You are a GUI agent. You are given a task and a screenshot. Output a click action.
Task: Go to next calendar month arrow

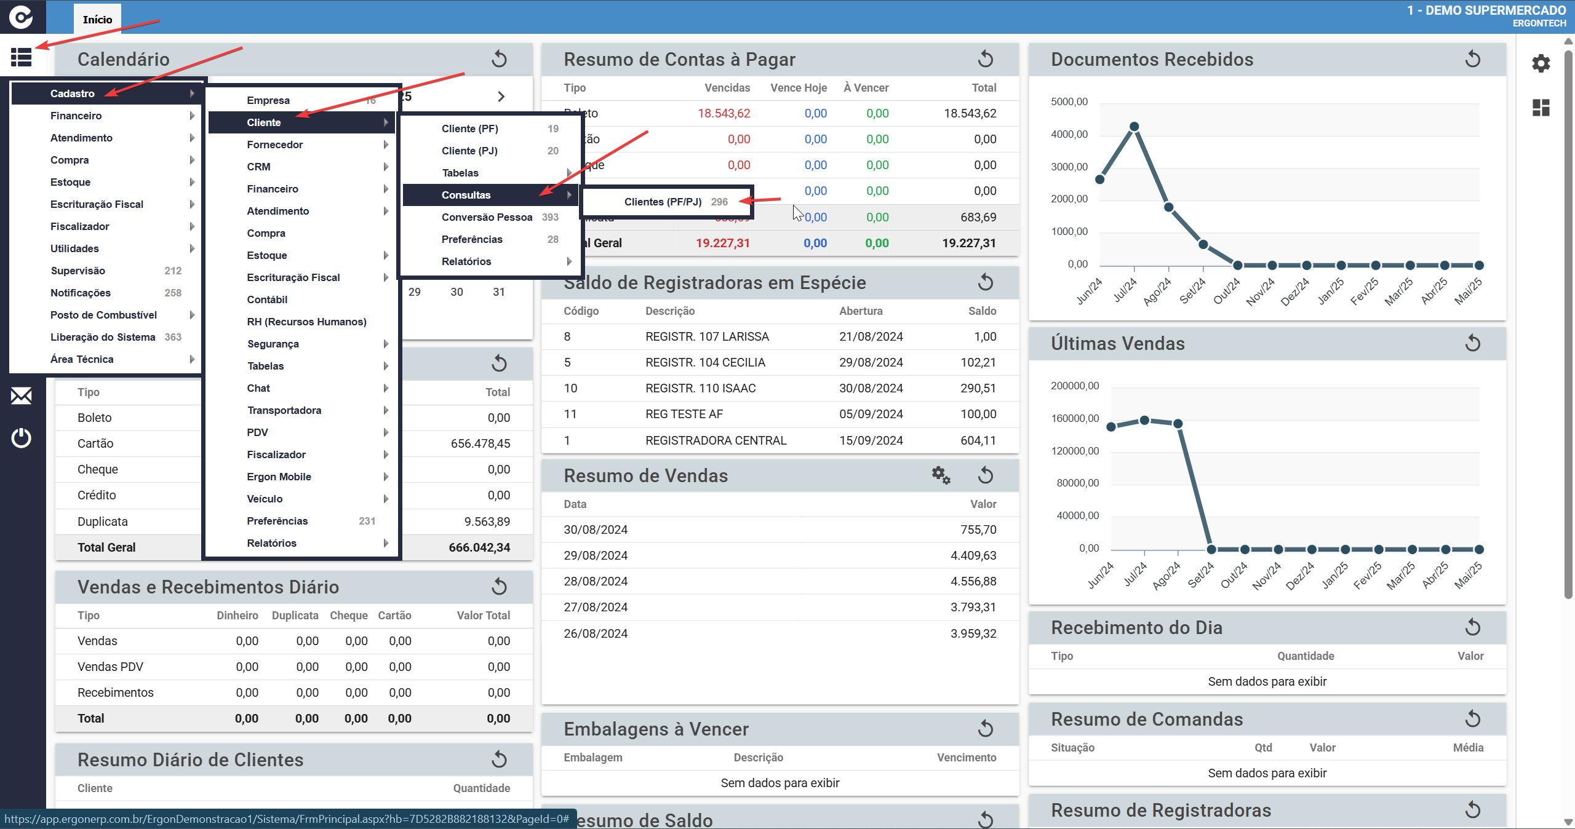pyautogui.click(x=501, y=97)
